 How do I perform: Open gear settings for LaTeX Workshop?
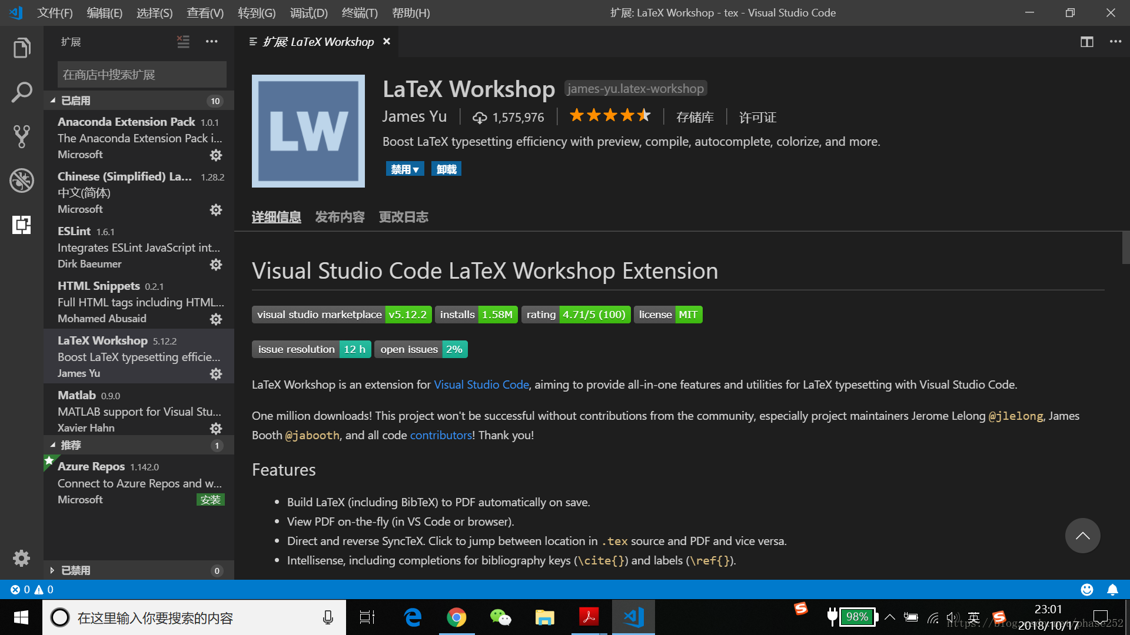(x=216, y=374)
